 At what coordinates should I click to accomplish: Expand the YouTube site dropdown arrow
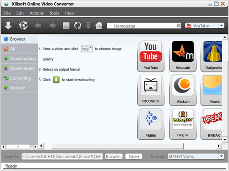[x=221, y=26]
